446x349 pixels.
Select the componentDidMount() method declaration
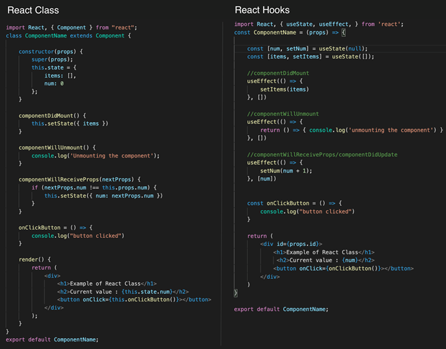[x=52, y=115]
